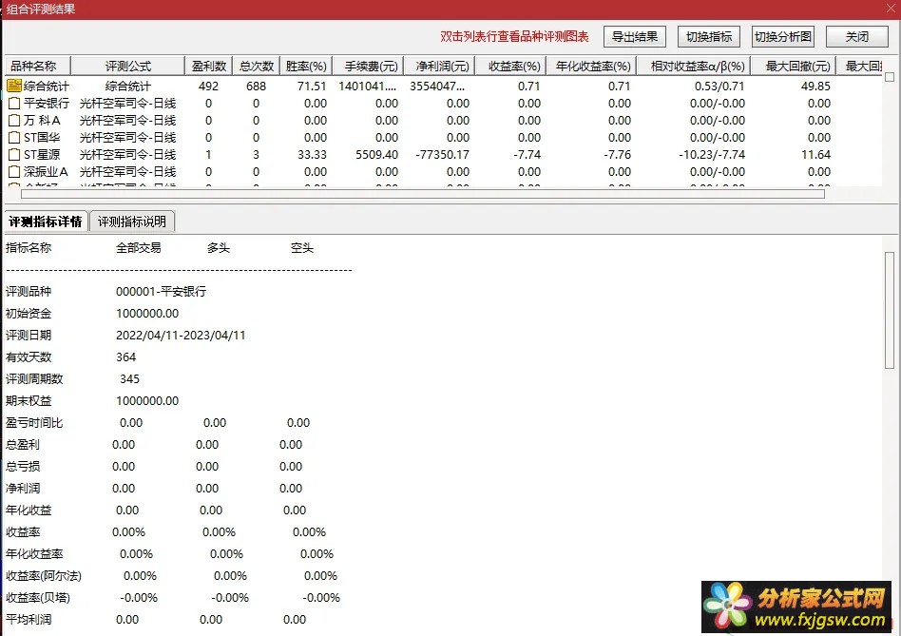901x636 pixels.
Task: Switch to the 评测指标说明 tab
Action: [131, 222]
